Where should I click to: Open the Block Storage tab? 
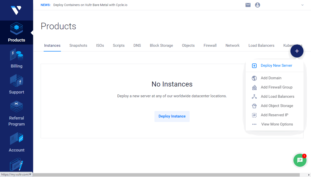pyautogui.click(x=161, y=45)
